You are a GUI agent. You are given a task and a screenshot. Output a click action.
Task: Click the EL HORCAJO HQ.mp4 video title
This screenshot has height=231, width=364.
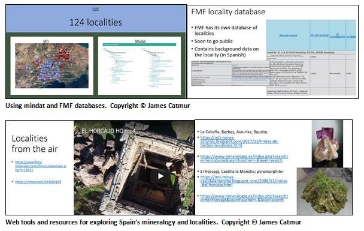[x=108, y=131]
